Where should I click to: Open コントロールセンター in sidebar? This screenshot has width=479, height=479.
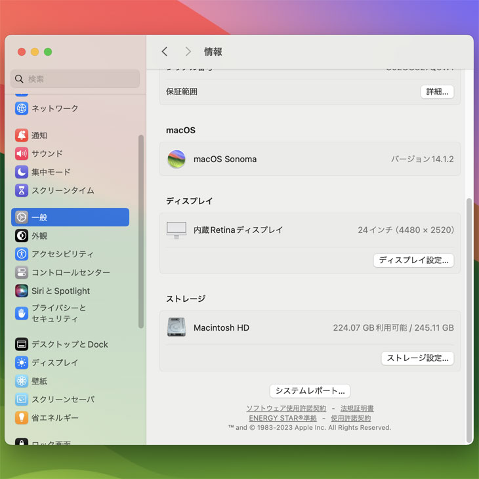(70, 272)
